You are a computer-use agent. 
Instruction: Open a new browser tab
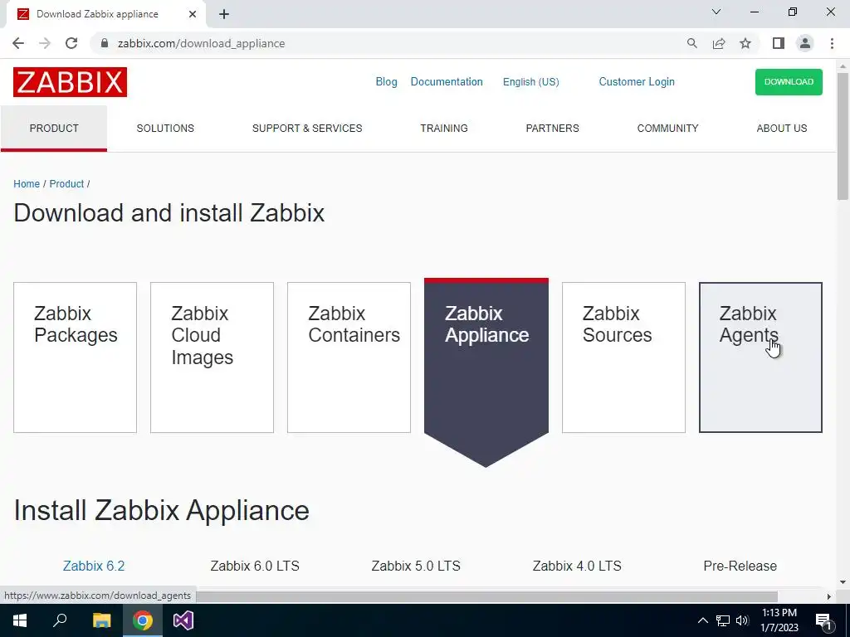[224, 14]
